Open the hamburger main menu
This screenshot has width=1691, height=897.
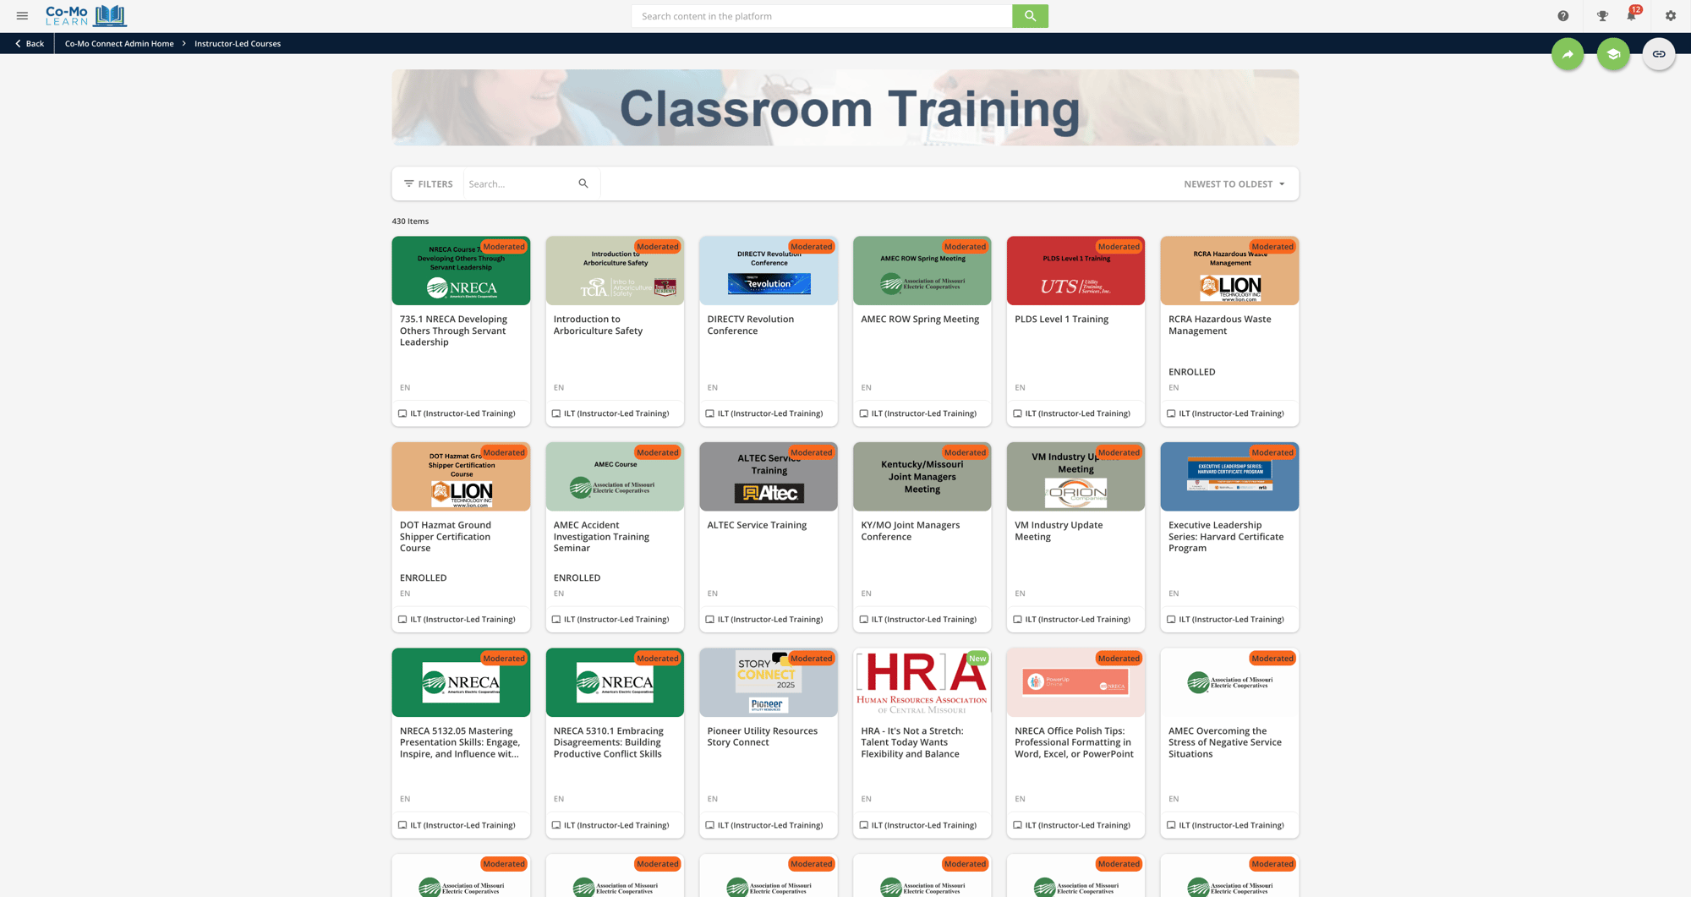click(22, 16)
